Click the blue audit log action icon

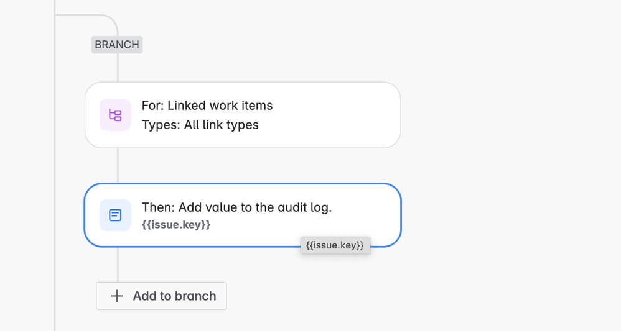pyautogui.click(x=115, y=215)
